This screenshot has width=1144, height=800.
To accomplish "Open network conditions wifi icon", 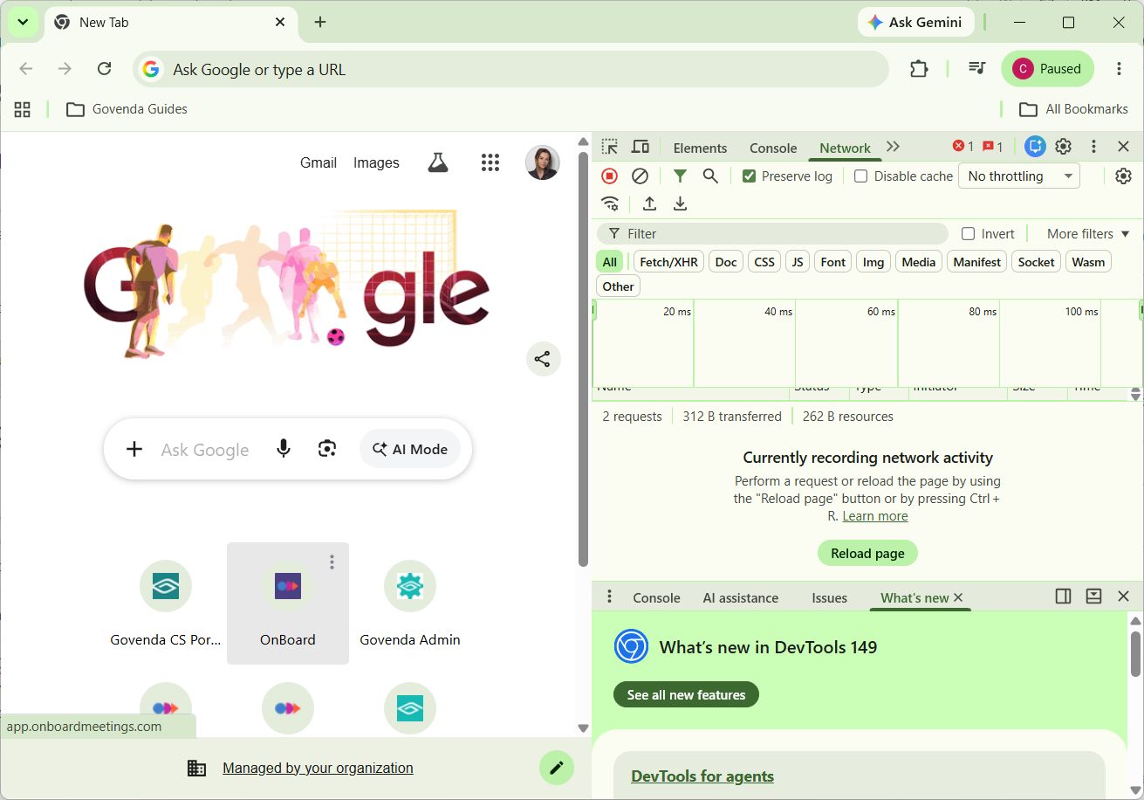I will click(611, 203).
